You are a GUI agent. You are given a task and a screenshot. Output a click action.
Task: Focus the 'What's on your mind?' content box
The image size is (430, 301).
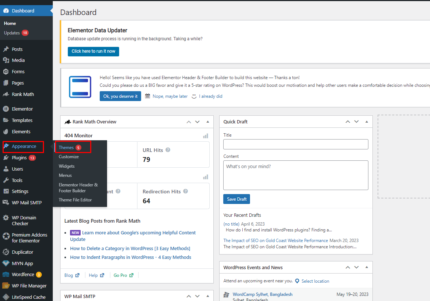point(295,175)
